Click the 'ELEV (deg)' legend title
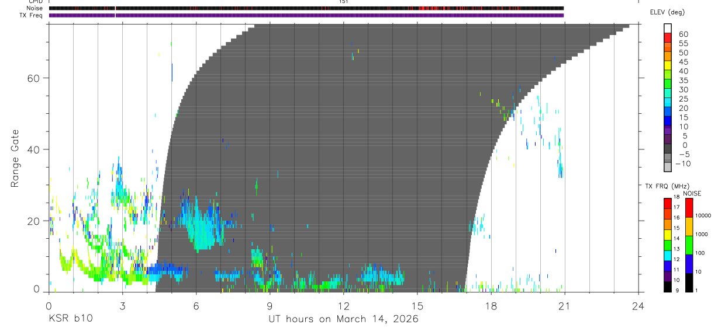 [667, 12]
